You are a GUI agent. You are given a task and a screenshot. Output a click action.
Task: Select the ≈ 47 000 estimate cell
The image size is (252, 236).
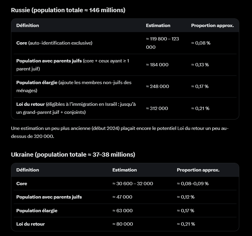[x=122, y=197]
